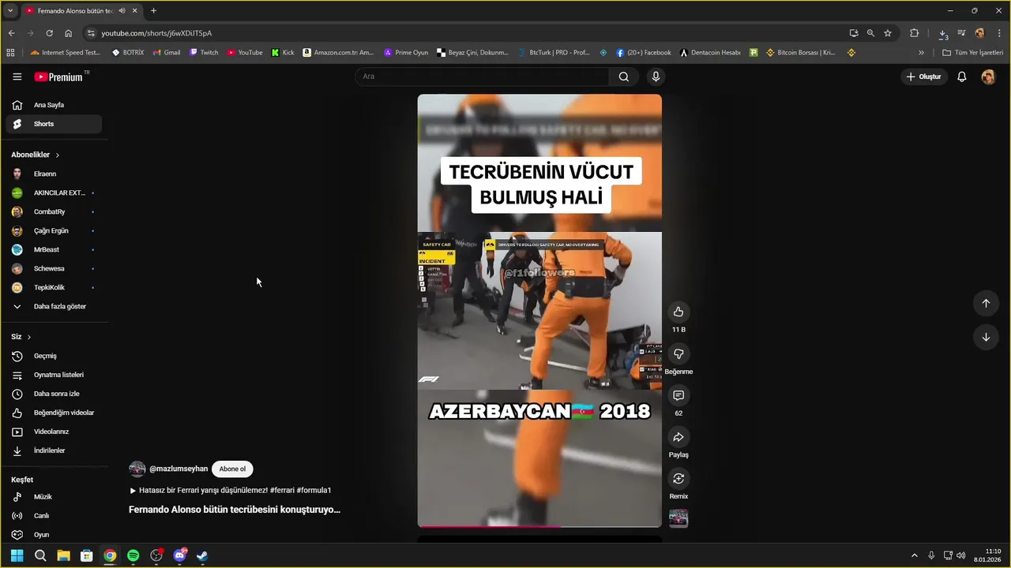Open Canlı live in Keşfet

[x=54, y=516]
